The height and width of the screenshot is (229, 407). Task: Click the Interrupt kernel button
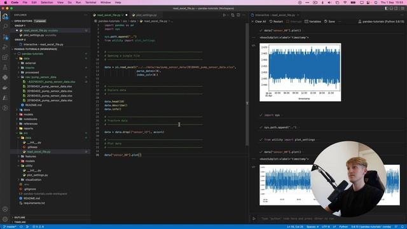294,22
